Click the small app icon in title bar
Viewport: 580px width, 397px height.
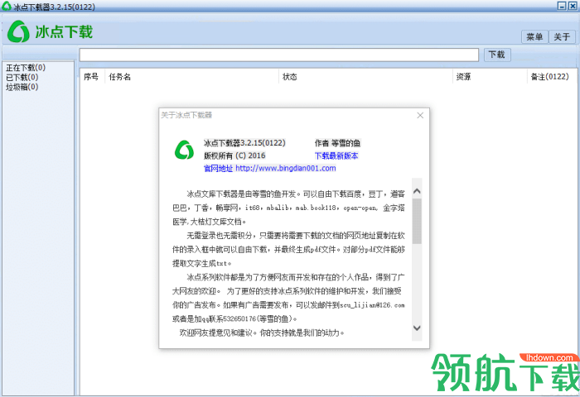7,6
